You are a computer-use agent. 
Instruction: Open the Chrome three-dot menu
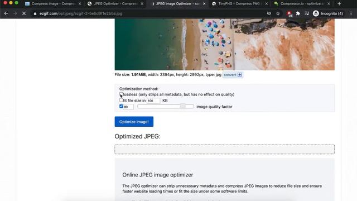[x=351, y=13]
